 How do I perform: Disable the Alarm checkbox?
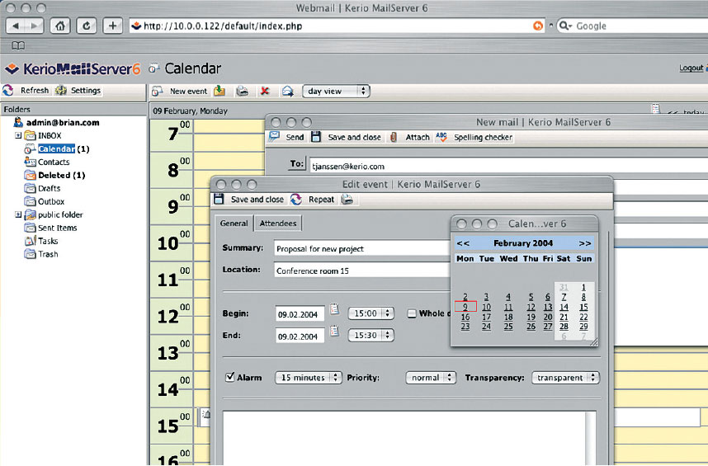[230, 378]
